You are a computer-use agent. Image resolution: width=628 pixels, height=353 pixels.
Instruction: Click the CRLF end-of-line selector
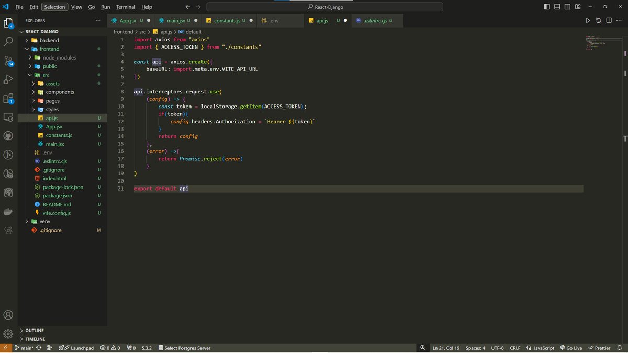pos(515,348)
